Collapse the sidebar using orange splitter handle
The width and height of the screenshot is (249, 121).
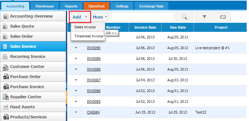point(67,97)
